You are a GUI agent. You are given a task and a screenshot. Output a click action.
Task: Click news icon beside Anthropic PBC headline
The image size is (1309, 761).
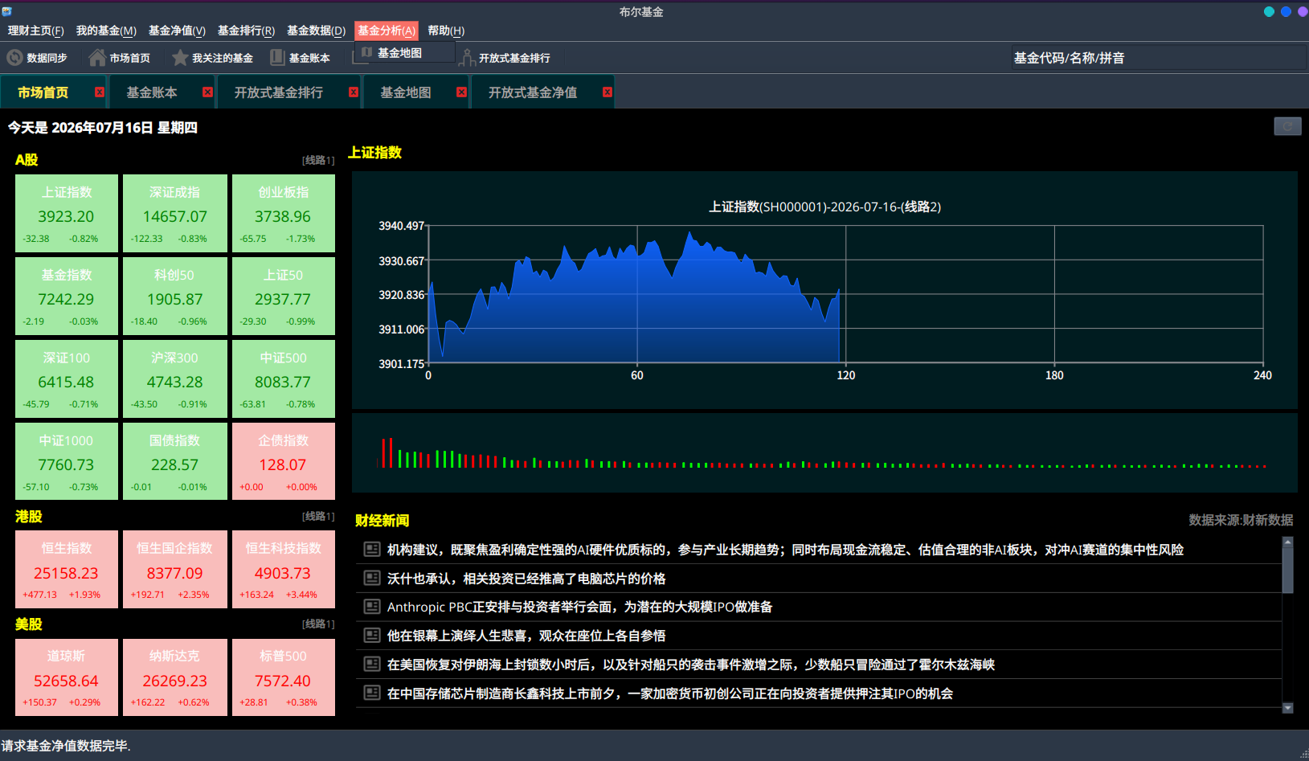coord(371,606)
